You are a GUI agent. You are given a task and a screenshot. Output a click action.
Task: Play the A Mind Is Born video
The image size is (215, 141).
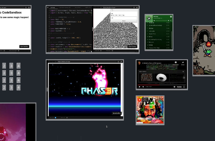(x=139, y=87)
